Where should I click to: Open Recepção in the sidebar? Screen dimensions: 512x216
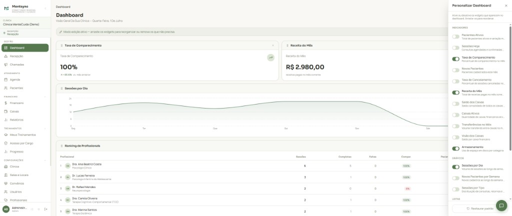point(25,56)
